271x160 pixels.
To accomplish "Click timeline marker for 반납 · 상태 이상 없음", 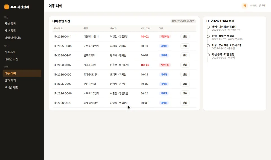I will coord(208,36).
